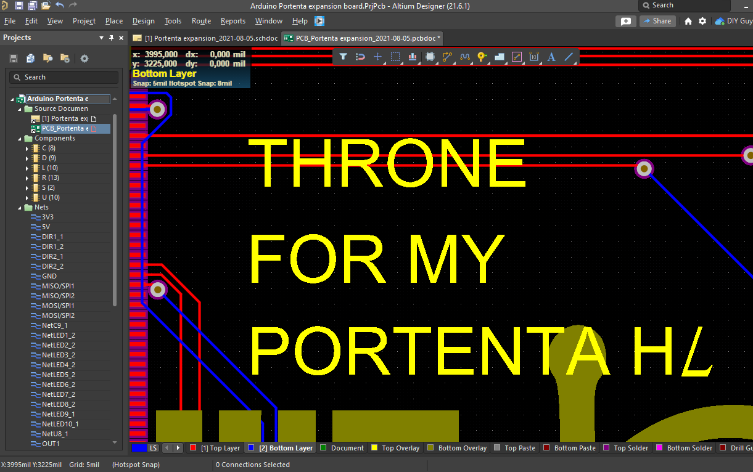This screenshot has width=753, height=472.
Task: Click the pink-outlined Place Track icon
Action: tap(517, 57)
